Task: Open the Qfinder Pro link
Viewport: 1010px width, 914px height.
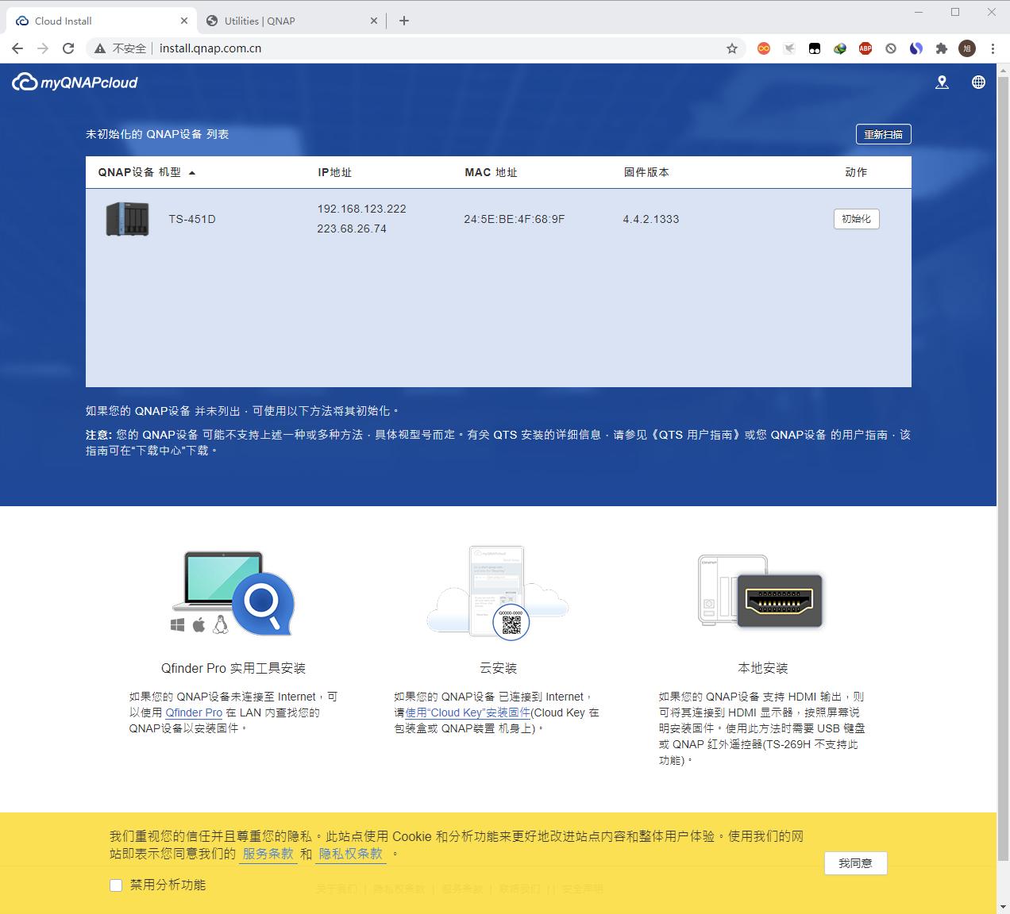Action: (194, 712)
